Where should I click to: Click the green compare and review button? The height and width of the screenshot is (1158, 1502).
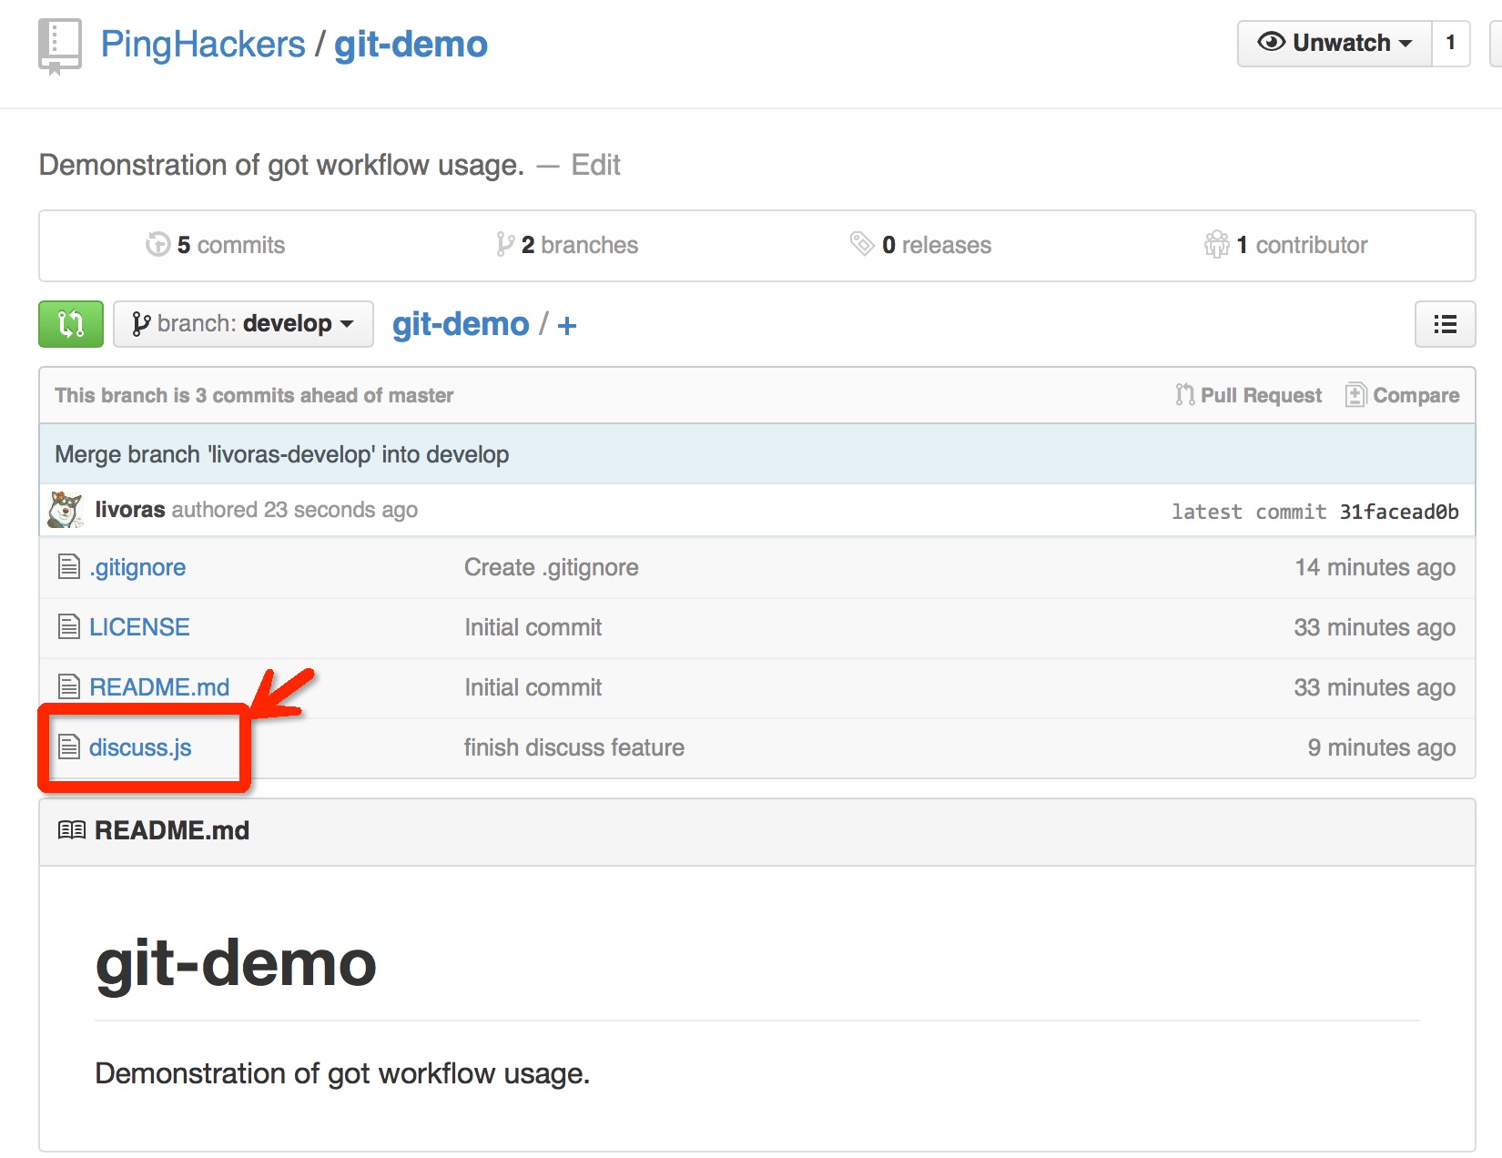tap(71, 324)
